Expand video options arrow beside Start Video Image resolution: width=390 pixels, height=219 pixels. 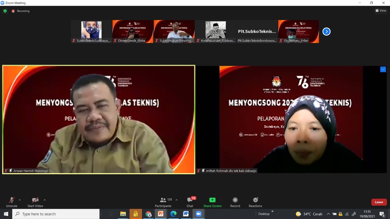44,200
